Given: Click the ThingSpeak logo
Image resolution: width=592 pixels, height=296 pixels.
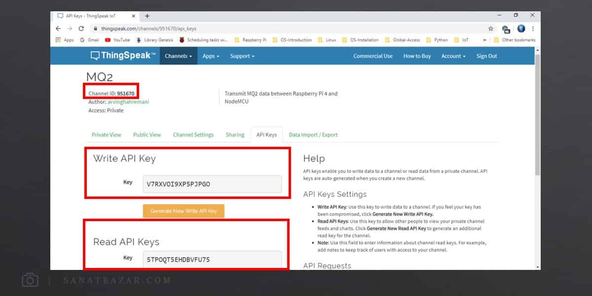Looking at the screenshot, I should tap(123, 56).
